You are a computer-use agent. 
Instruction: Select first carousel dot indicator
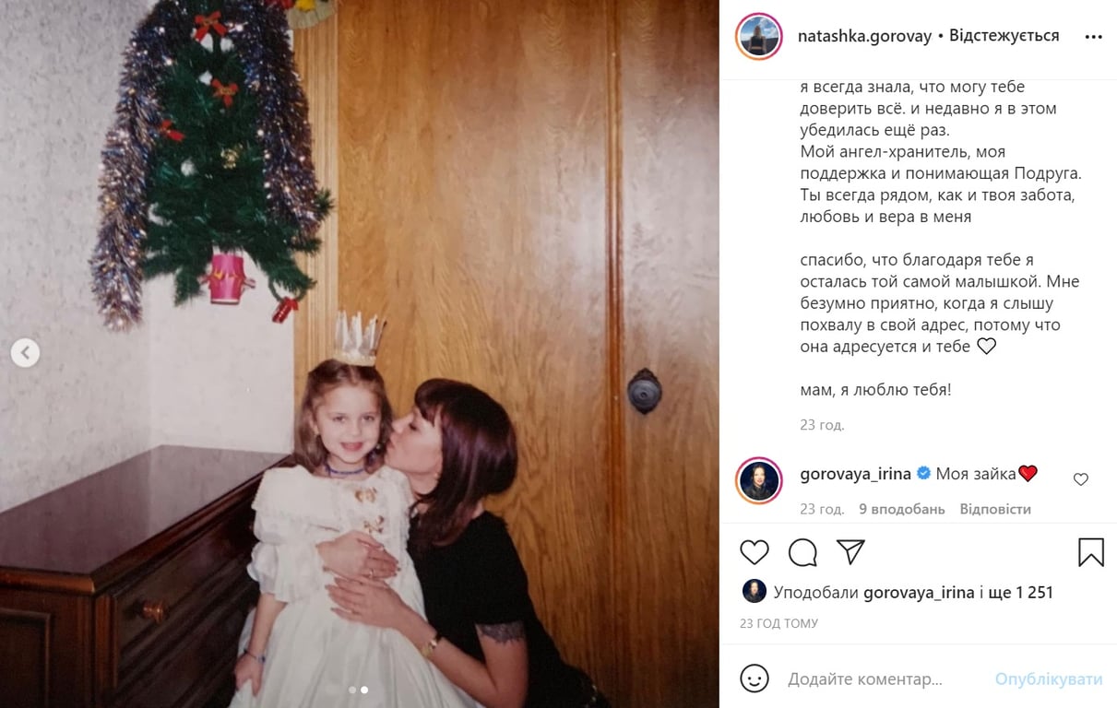tap(352, 690)
